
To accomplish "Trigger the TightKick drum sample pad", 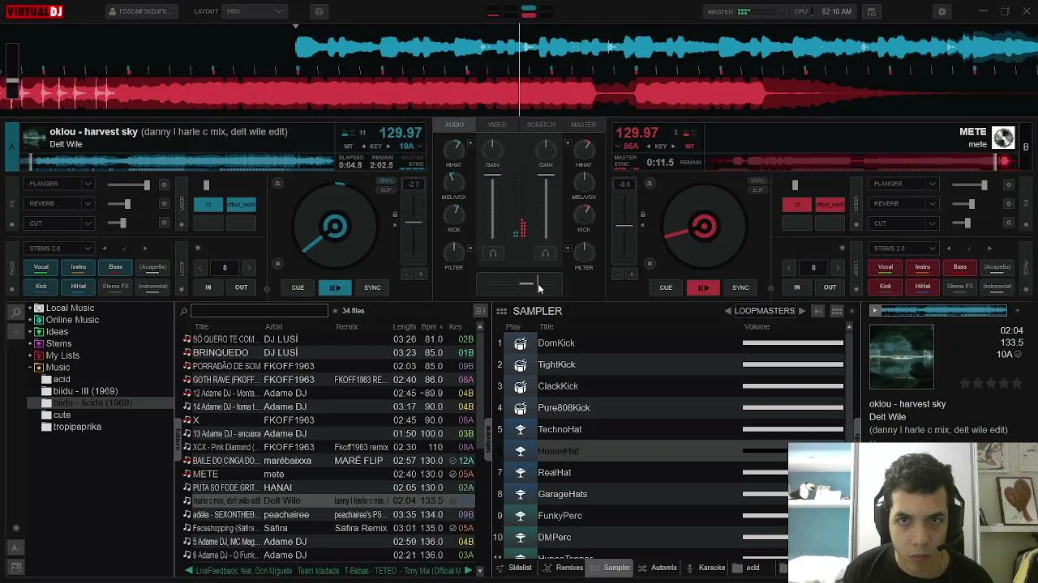I will [x=521, y=365].
